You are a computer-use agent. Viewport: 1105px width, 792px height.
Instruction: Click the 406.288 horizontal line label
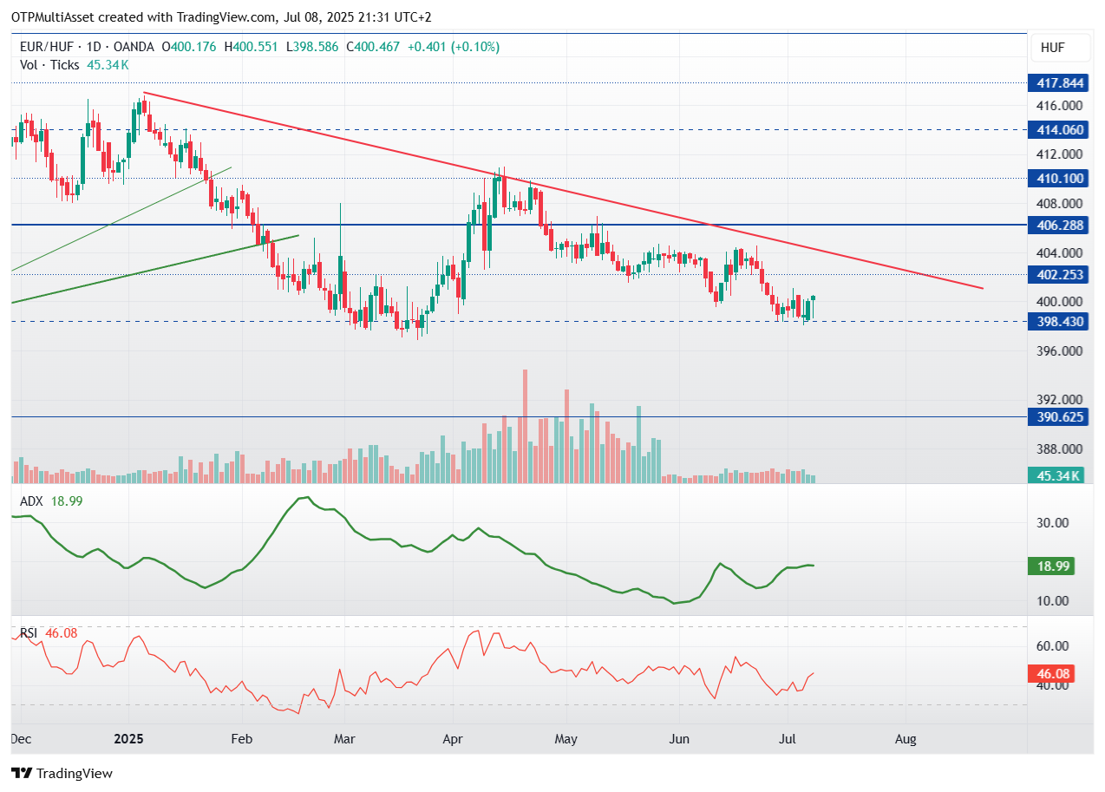click(1056, 226)
